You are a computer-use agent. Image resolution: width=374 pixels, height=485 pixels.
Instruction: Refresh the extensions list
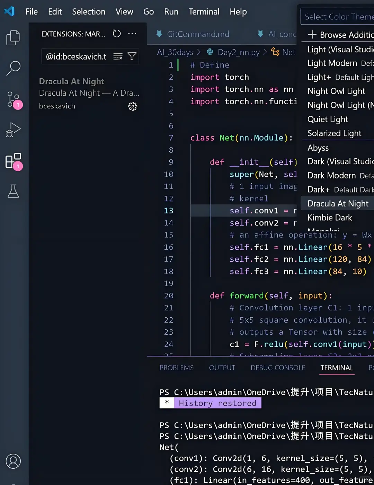(117, 34)
